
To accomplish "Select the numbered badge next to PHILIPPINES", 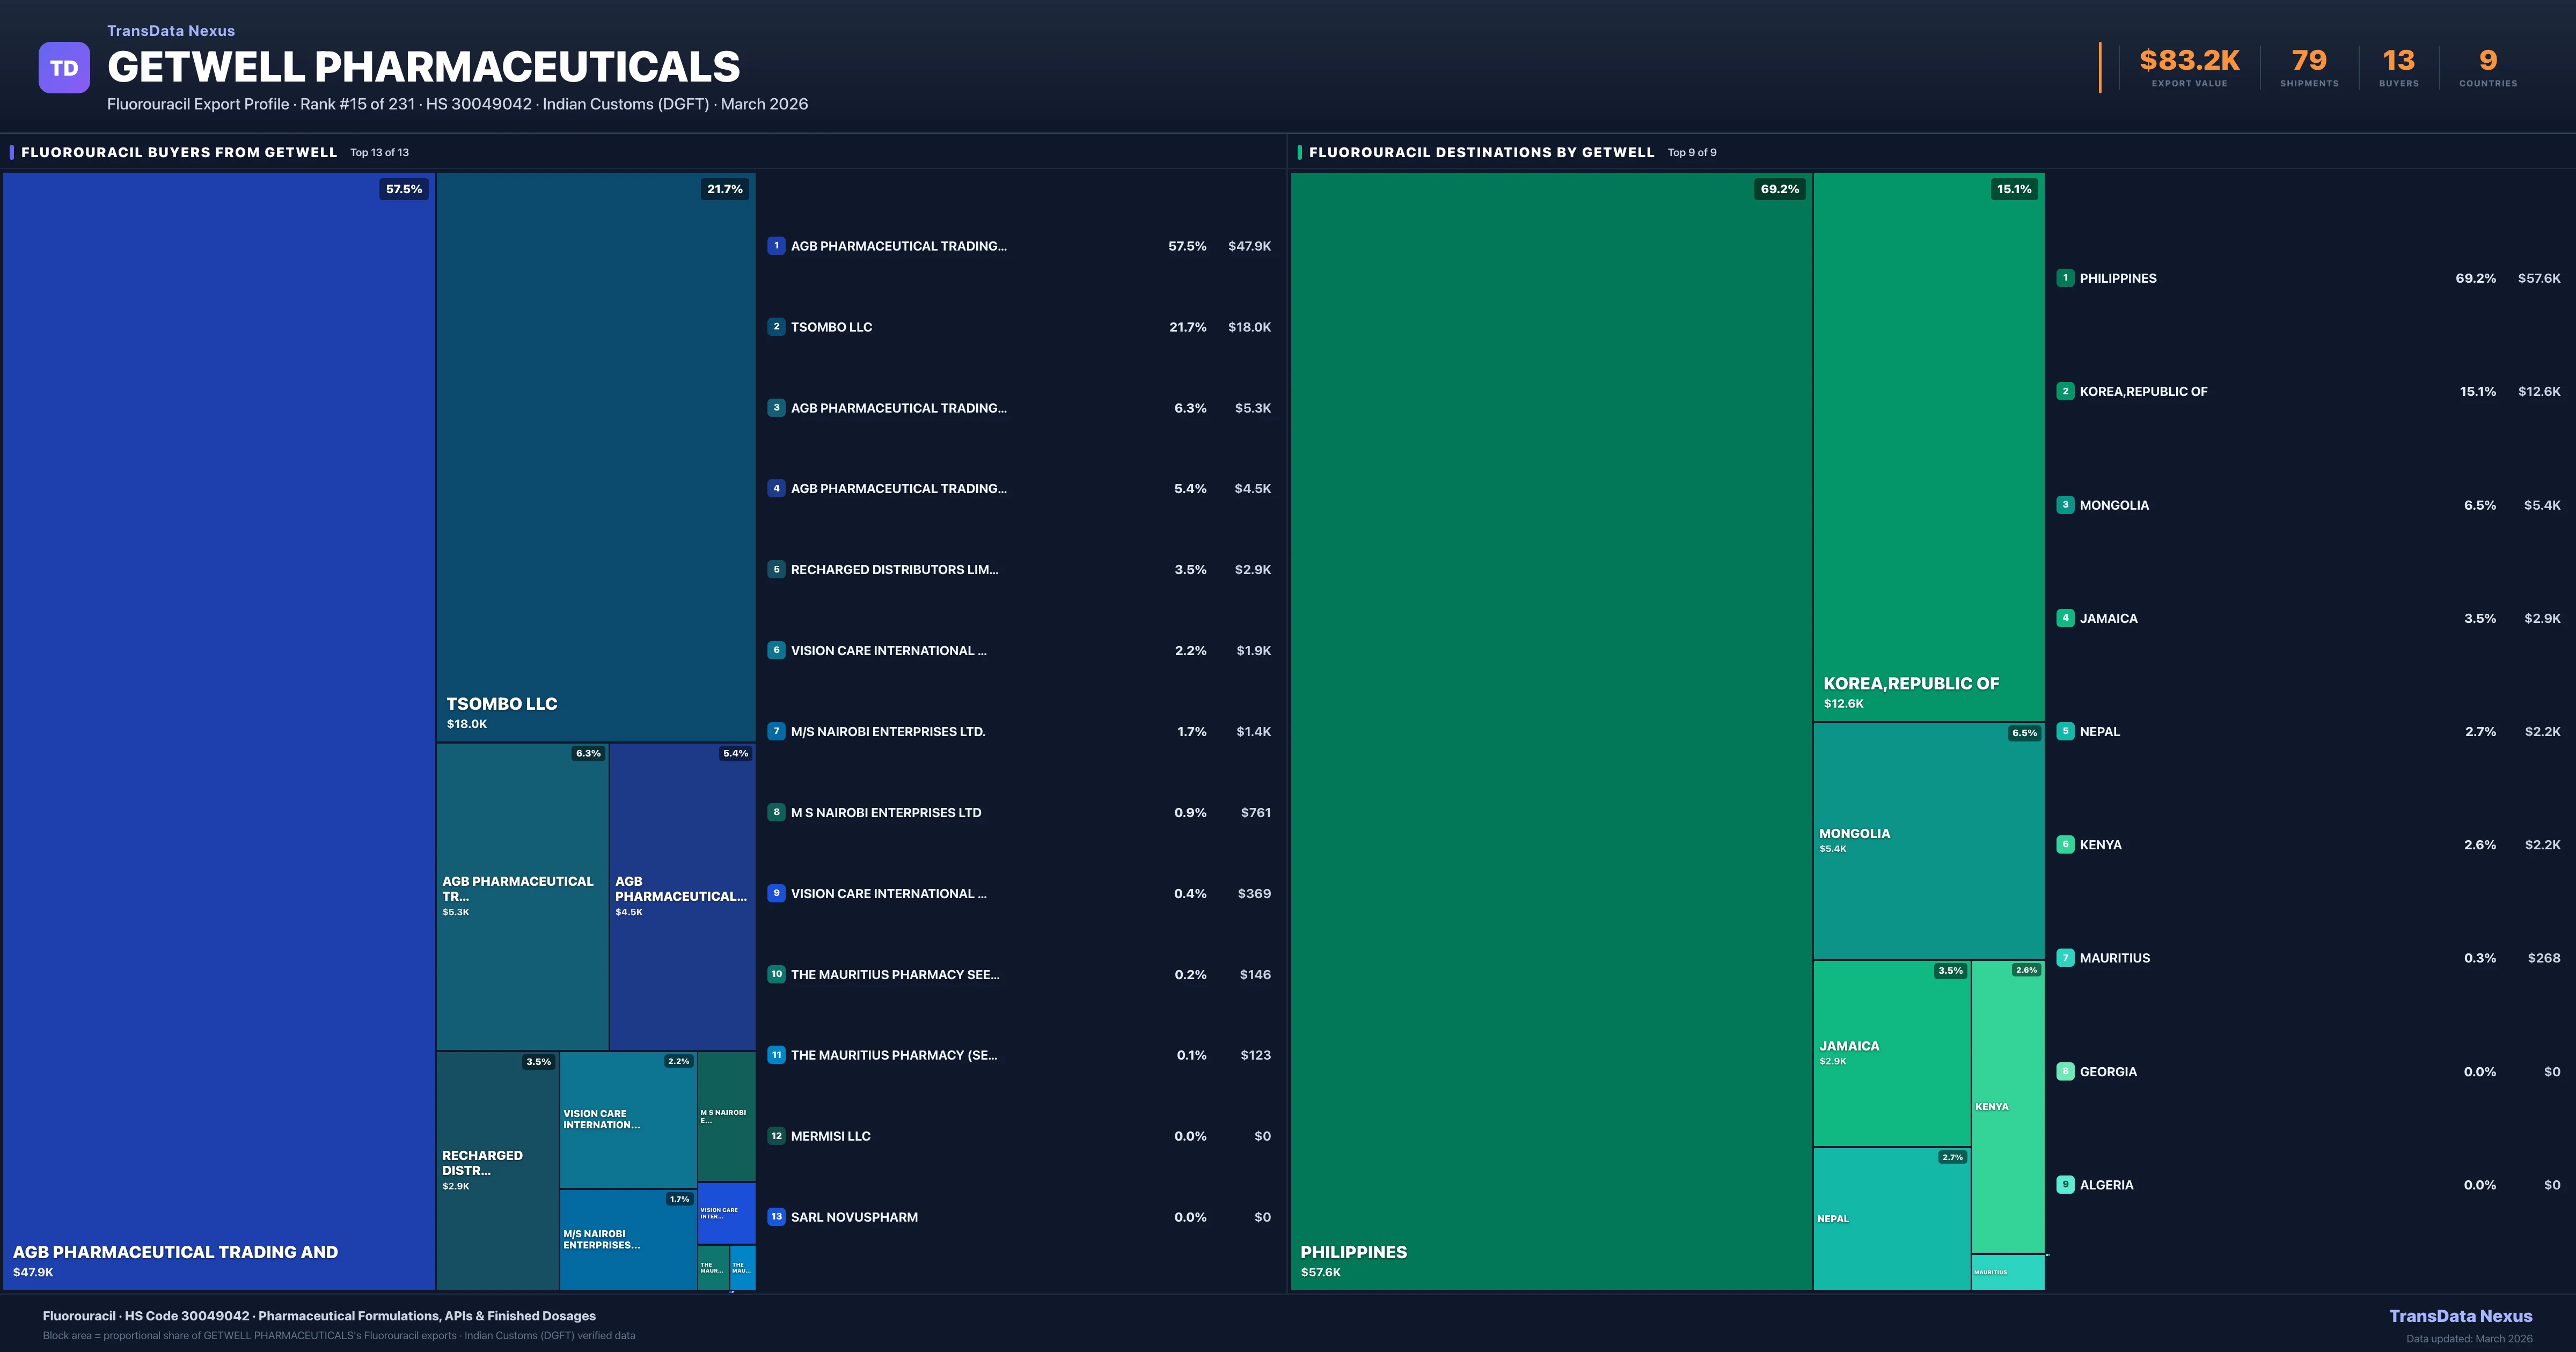I will click(x=2065, y=278).
